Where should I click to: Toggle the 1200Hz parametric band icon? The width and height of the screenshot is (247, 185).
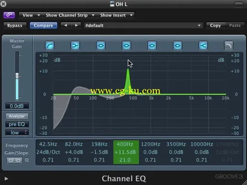[152, 46]
